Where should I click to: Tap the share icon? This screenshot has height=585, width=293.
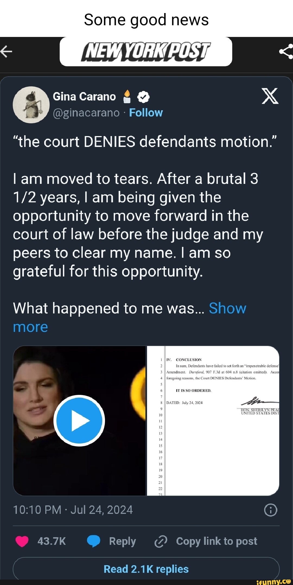(x=286, y=51)
